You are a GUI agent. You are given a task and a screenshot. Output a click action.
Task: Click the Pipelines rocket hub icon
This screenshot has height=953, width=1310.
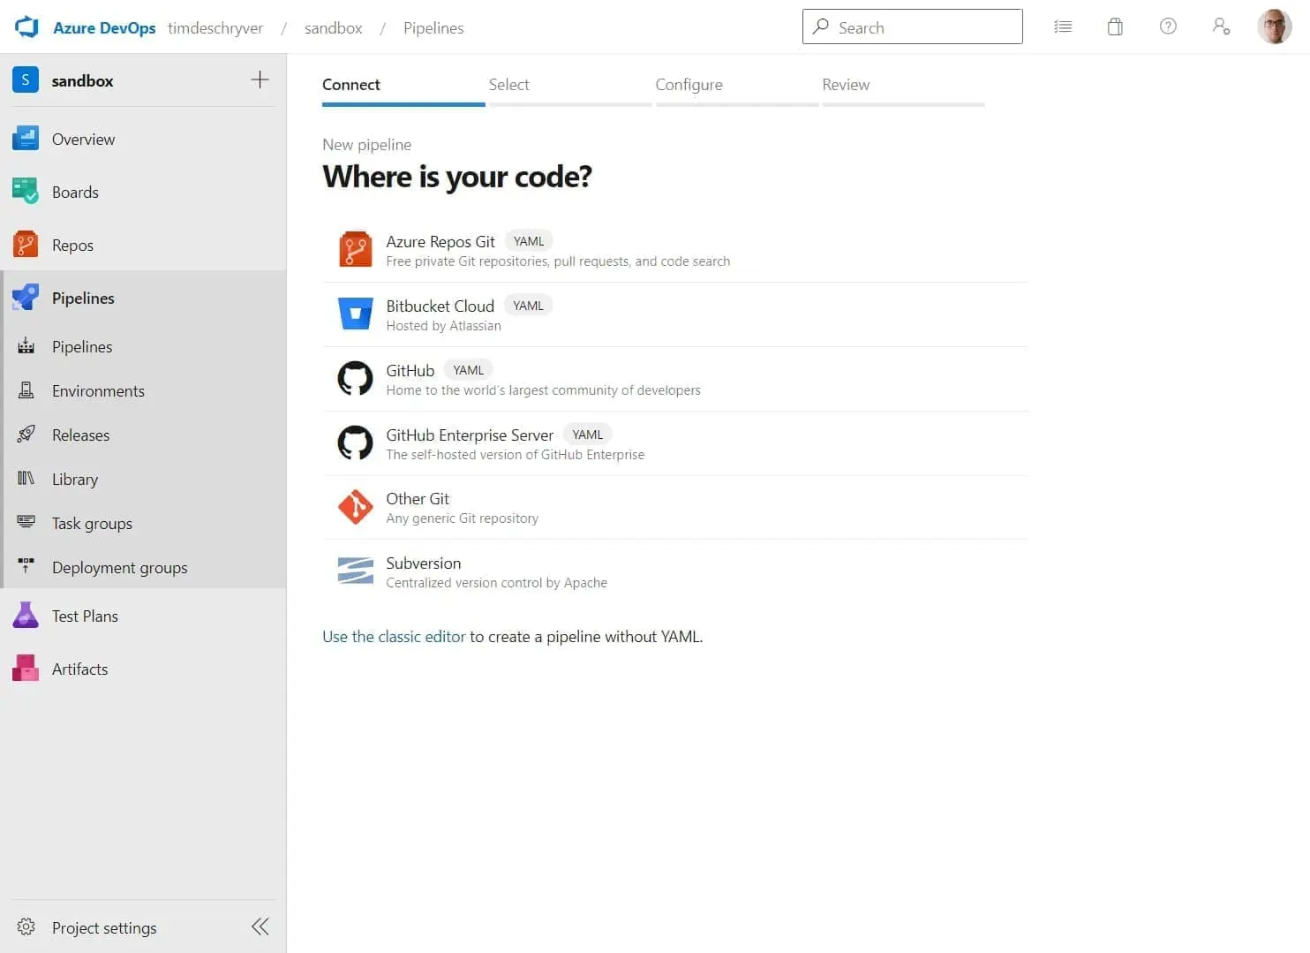click(26, 298)
